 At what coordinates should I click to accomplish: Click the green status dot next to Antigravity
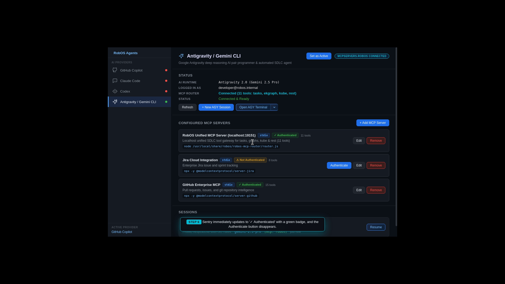point(166,102)
